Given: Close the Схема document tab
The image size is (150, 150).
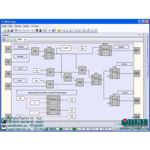Looking at the screenshot, I should click(x=143, y=35).
